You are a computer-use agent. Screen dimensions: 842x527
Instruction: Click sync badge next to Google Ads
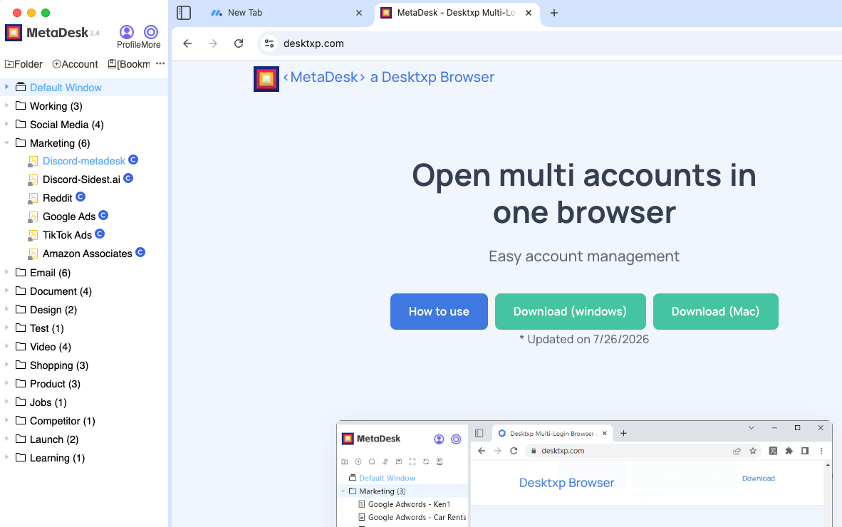(103, 215)
